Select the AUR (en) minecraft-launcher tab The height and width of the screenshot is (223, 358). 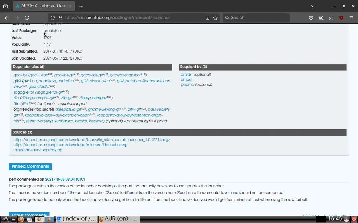44,6
